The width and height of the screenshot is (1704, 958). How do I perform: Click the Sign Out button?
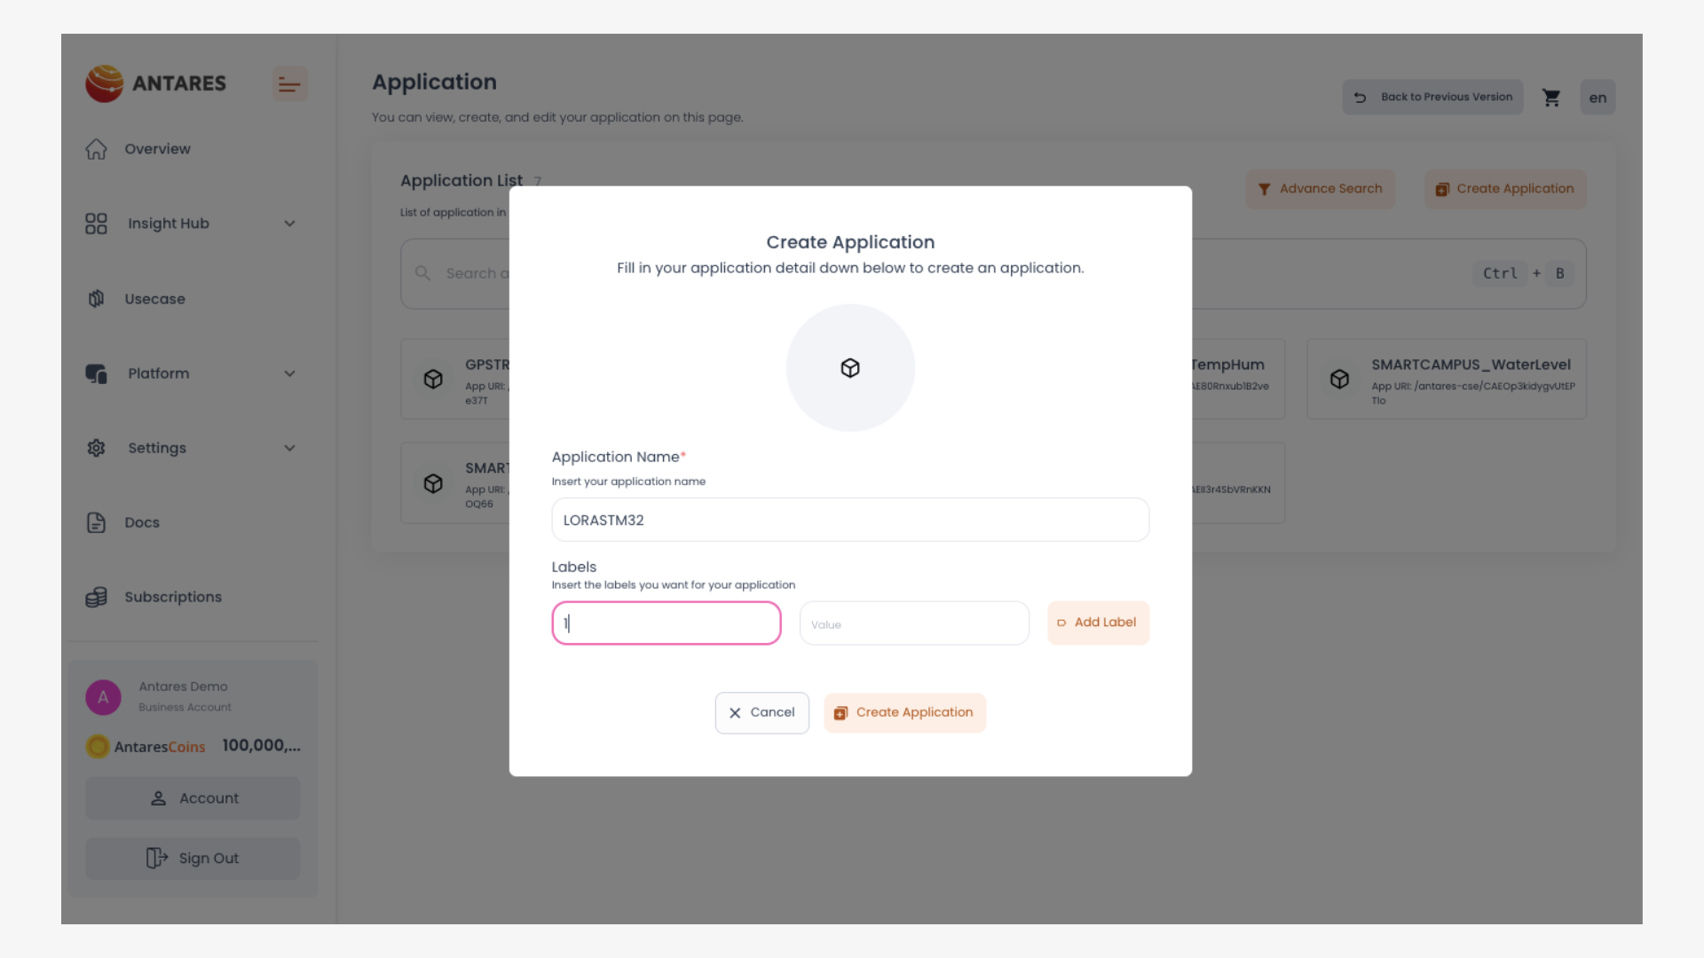coord(193,859)
